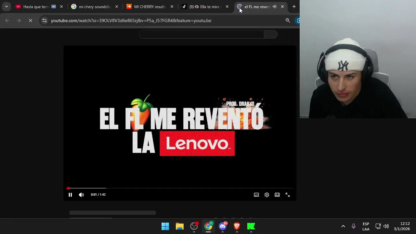Screen dimensions: 416x234
Task: Go back to the previous page
Action: tap(7, 20)
